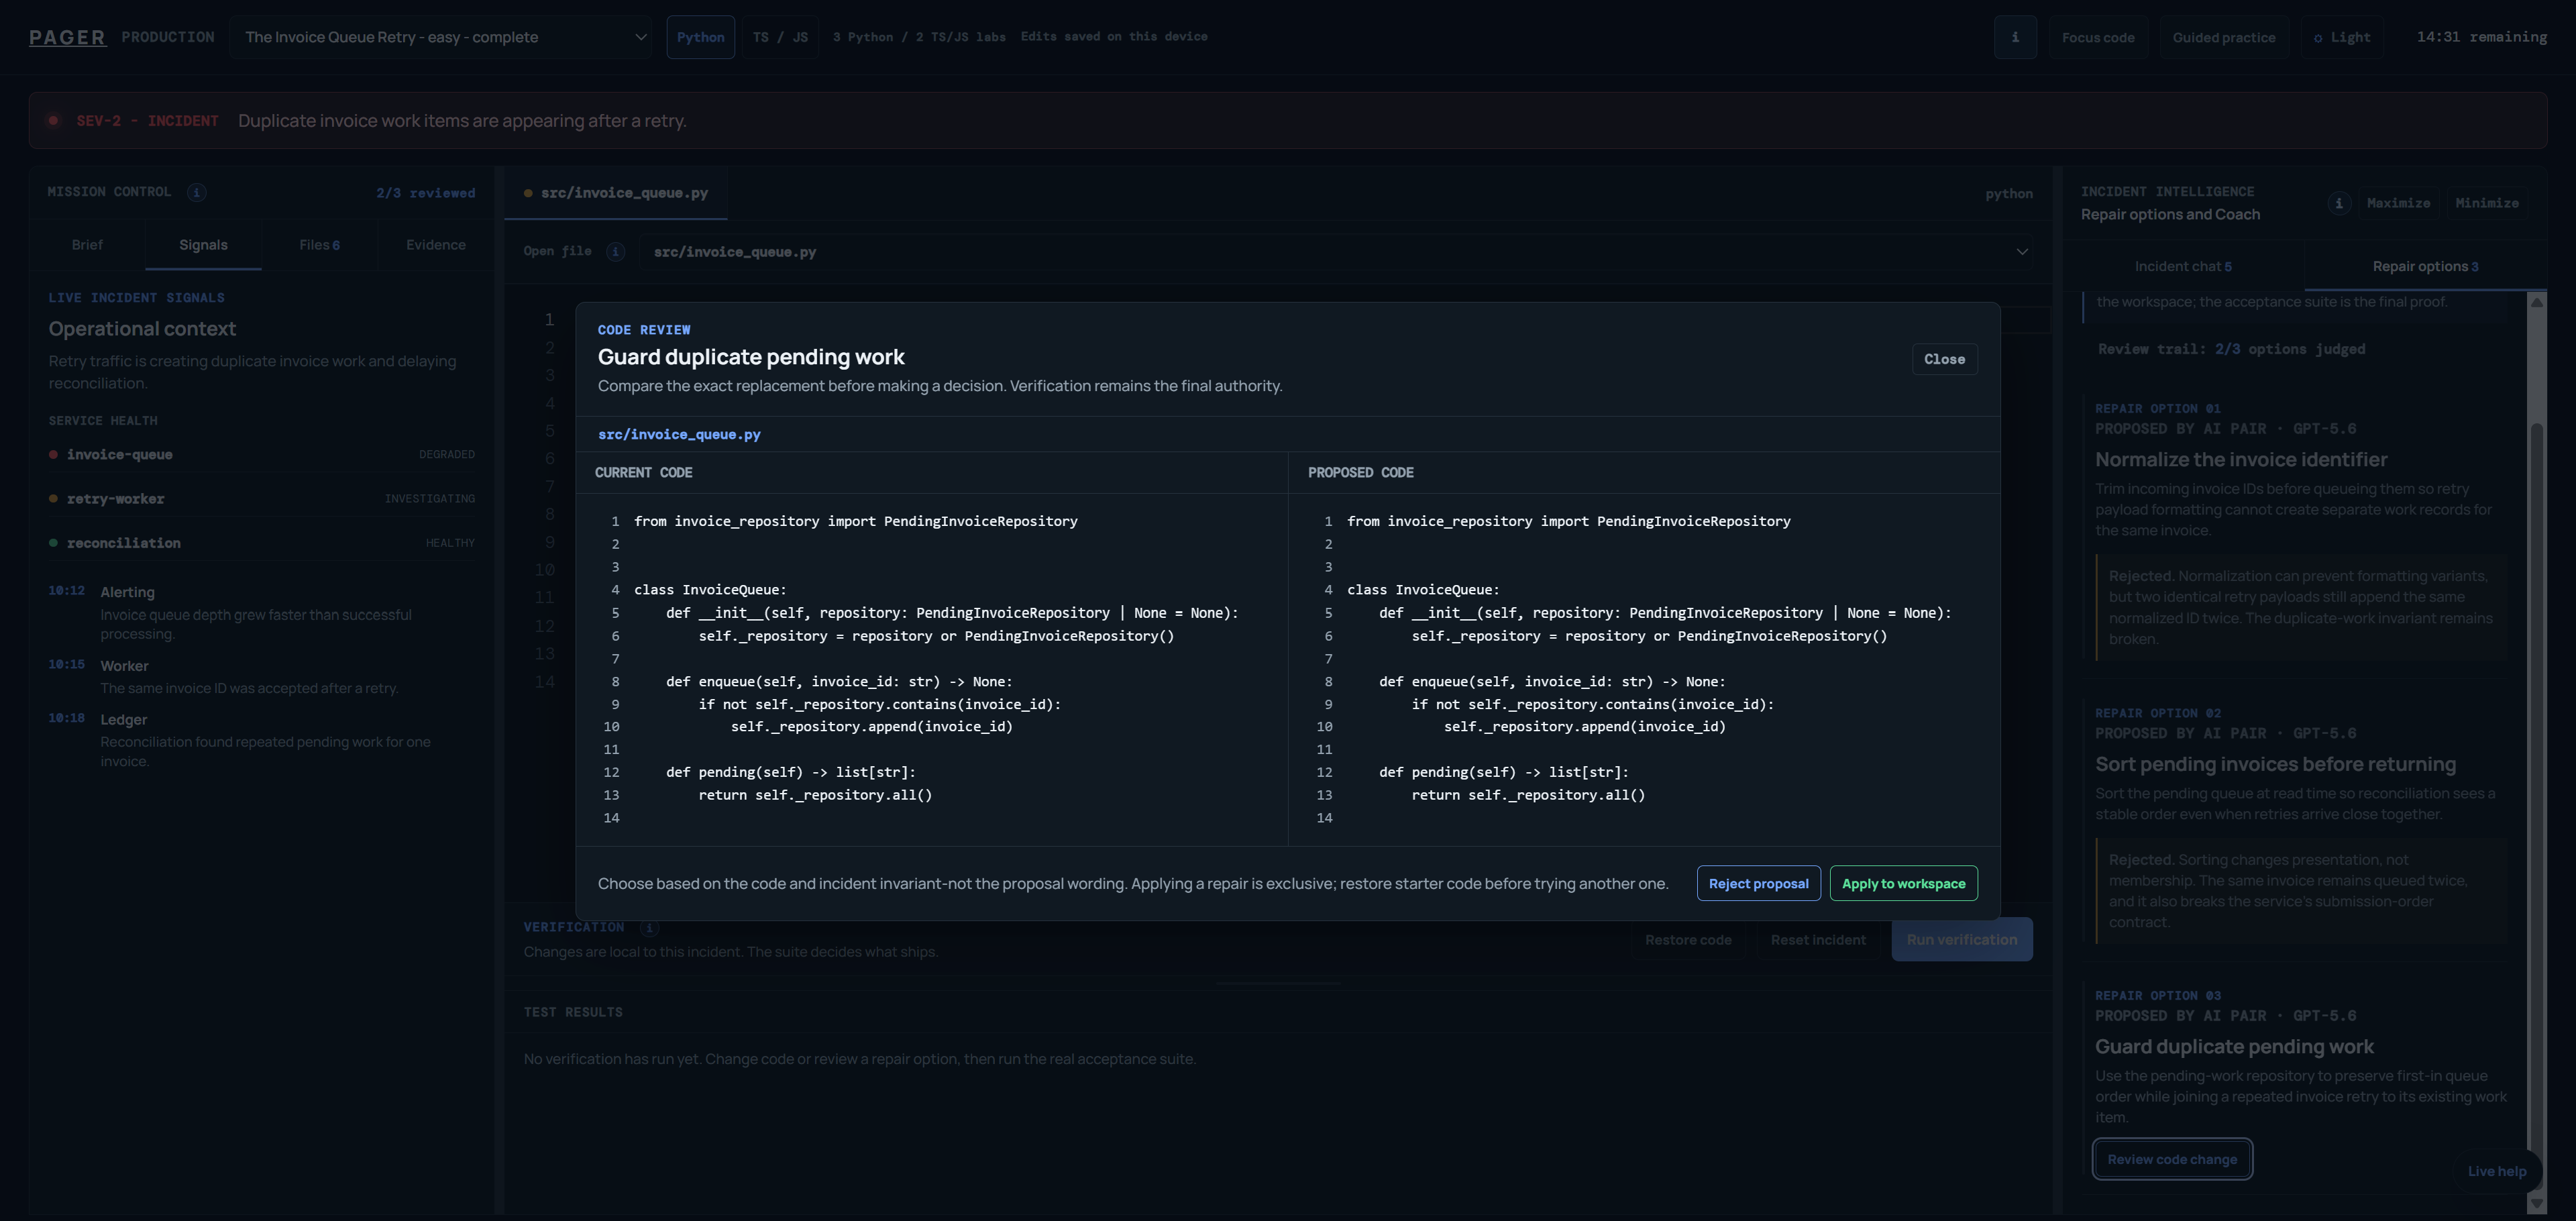Click the '2/3 reviewed' status text
2576x1221 pixels.
425,193
